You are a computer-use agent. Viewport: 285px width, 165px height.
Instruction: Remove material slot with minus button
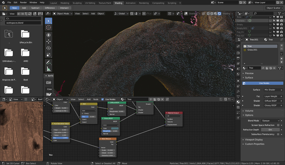[282, 49]
